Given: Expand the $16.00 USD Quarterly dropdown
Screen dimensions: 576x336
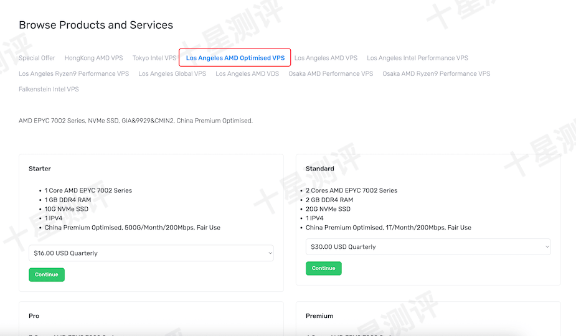Looking at the screenshot, I should [x=151, y=253].
